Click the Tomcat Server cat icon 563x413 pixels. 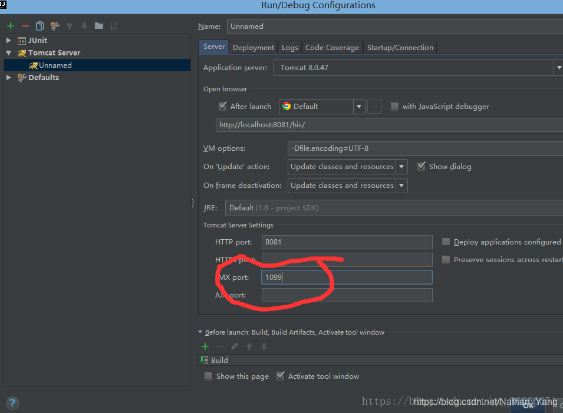[22, 53]
